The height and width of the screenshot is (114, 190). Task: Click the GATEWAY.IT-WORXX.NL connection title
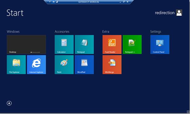(x=89, y=2)
